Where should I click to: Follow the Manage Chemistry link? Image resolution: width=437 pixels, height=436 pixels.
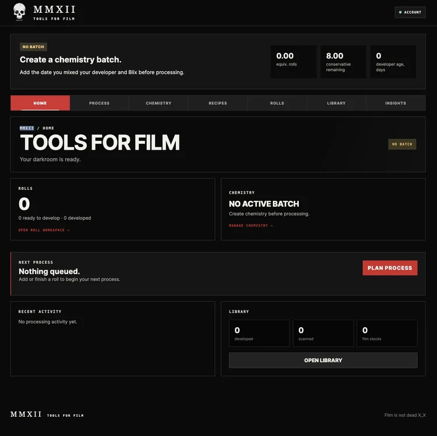click(251, 225)
